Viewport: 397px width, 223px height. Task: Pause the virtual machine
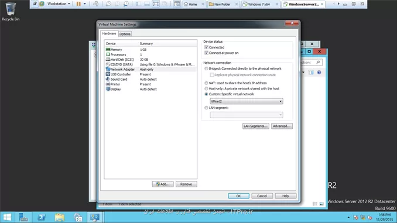point(78,4)
